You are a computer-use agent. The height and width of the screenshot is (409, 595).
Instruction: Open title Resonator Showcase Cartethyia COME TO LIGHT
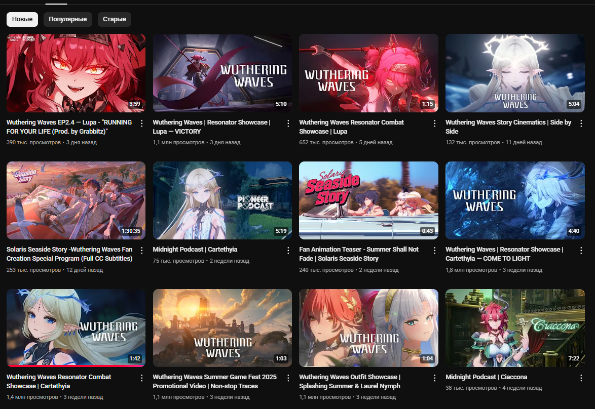click(504, 254)
